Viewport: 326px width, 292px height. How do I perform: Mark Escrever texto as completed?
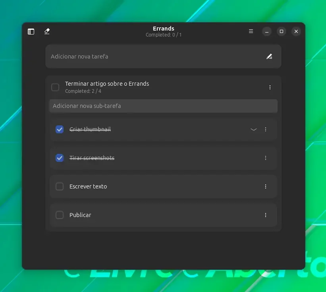[x=60, y=186]
